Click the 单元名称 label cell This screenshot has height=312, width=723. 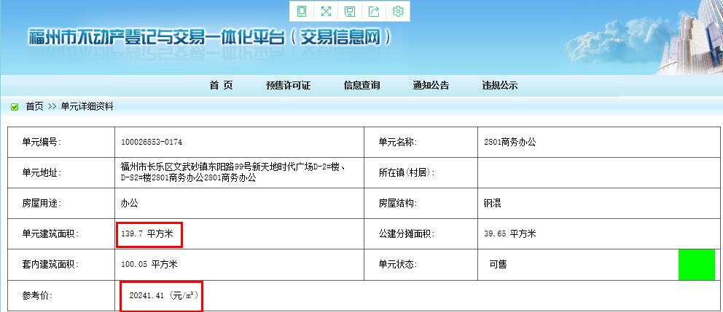(x=421, y=143)
